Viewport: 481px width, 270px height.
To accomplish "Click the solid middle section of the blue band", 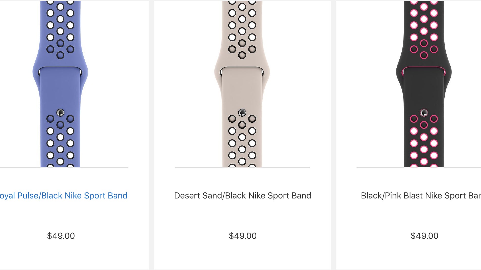I will coord(60,91).
